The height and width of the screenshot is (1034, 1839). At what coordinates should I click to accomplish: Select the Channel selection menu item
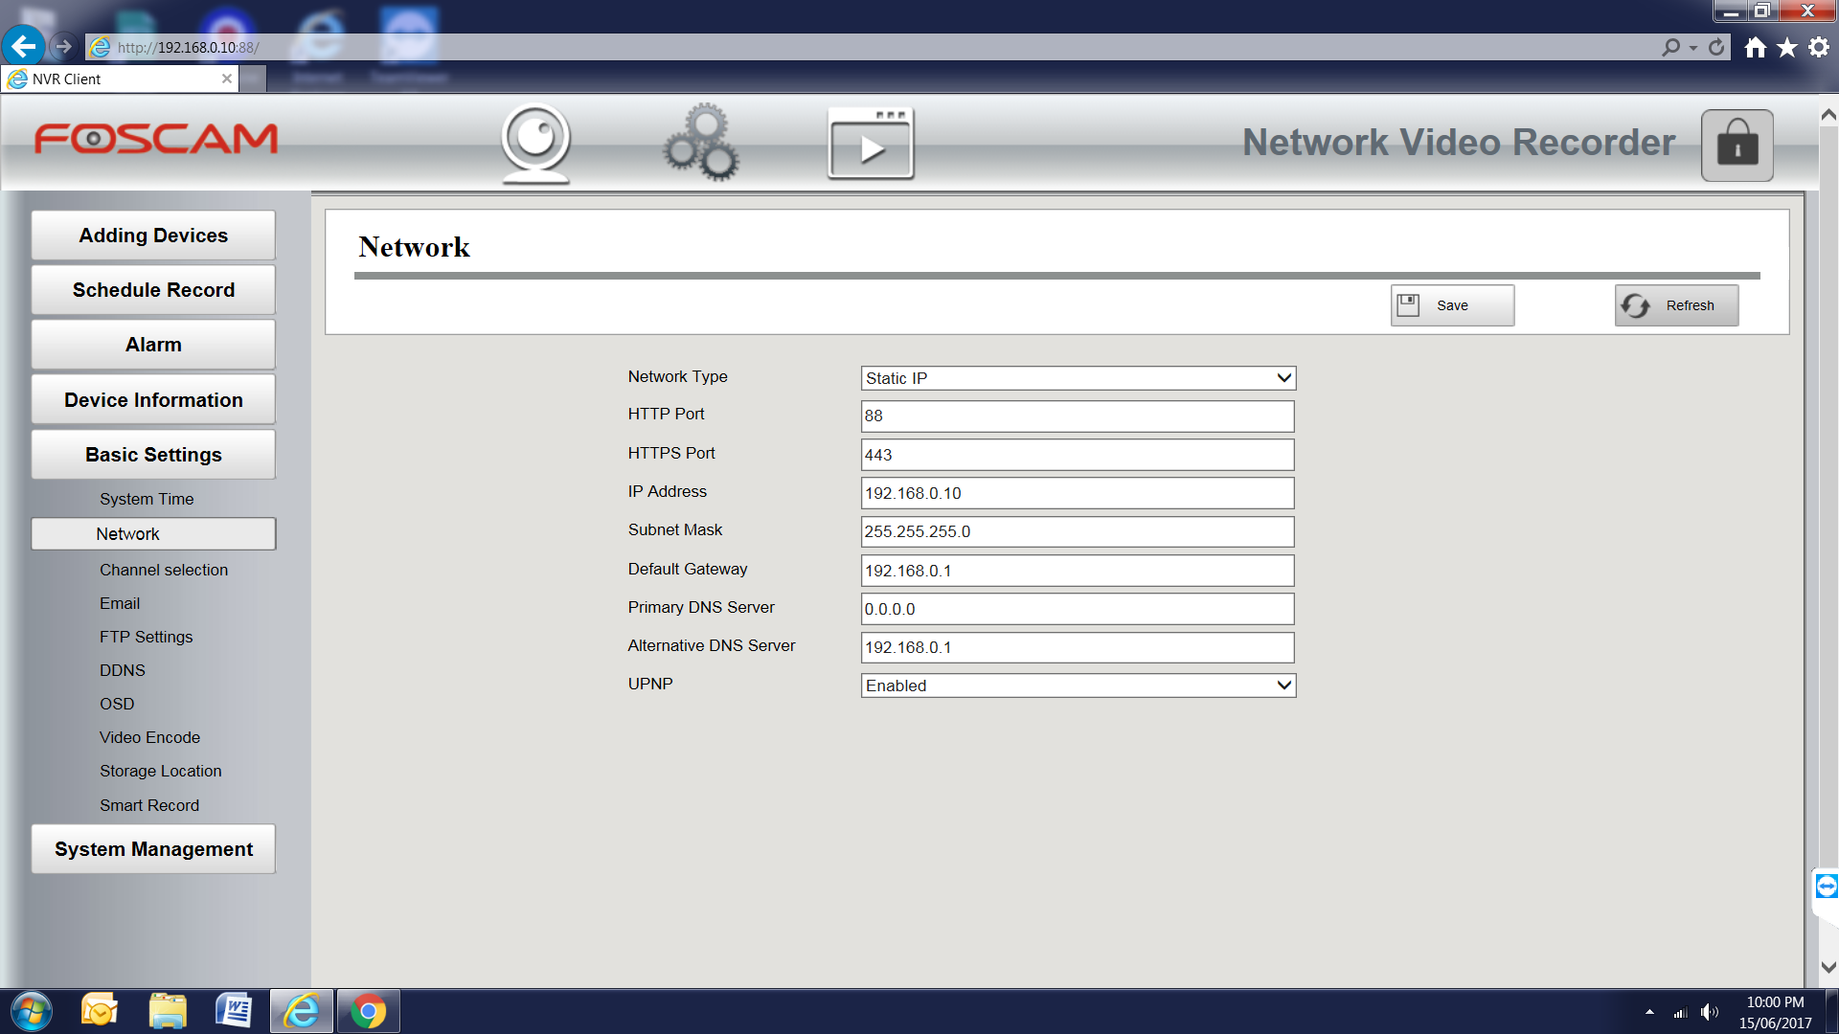click(x=164, y=570)
